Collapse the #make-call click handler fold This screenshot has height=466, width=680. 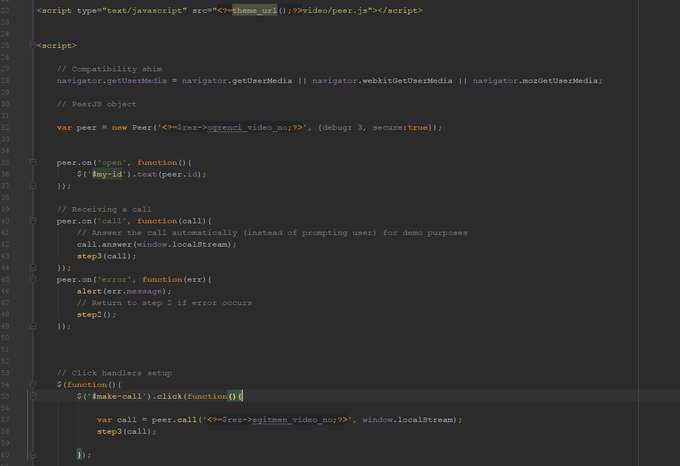click(33, 396)
